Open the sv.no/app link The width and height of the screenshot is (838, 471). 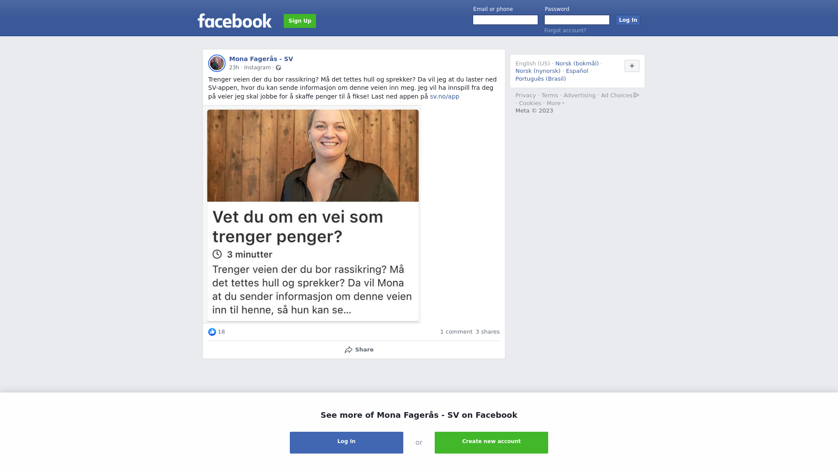pyautogui.click(x=444, y=96)
